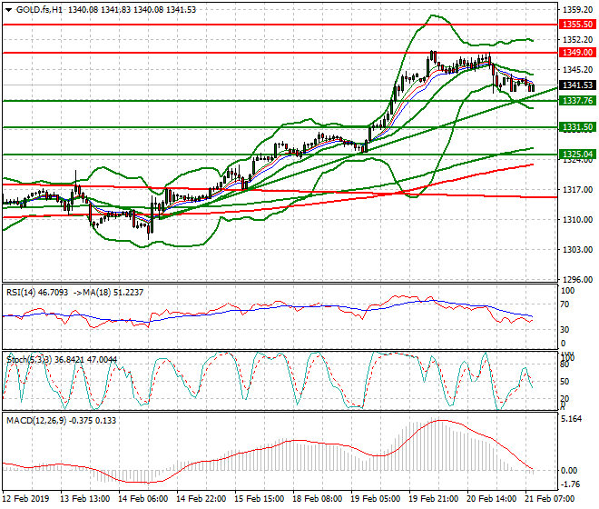Click the 1317.00 price scale value
Screen dimensions: 599x509
577,190
